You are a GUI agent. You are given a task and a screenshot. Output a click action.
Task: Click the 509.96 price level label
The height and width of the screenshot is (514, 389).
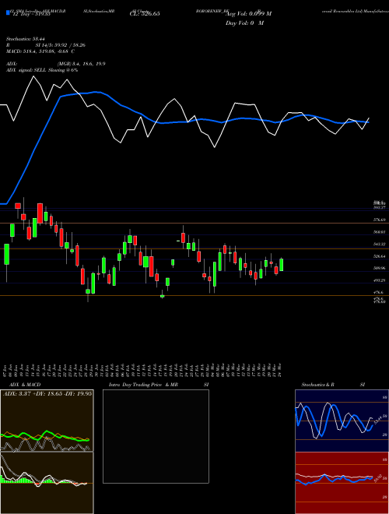[379, 268]
